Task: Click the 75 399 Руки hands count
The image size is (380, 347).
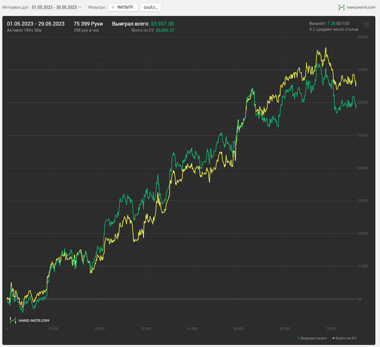Action: (88, 24)
